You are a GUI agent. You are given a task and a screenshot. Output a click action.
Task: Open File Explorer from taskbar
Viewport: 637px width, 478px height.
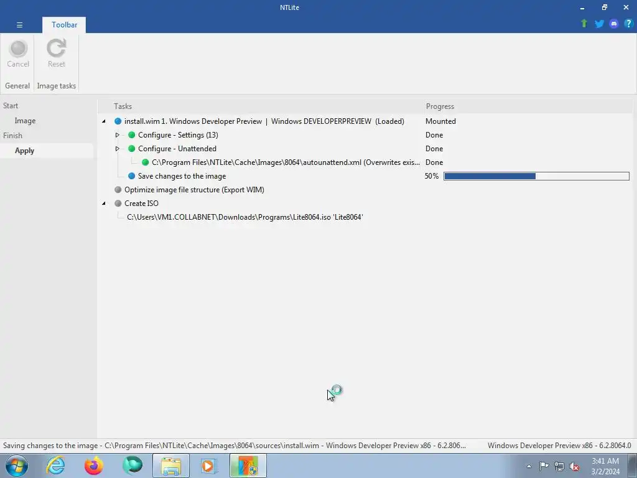click(171, 466)
